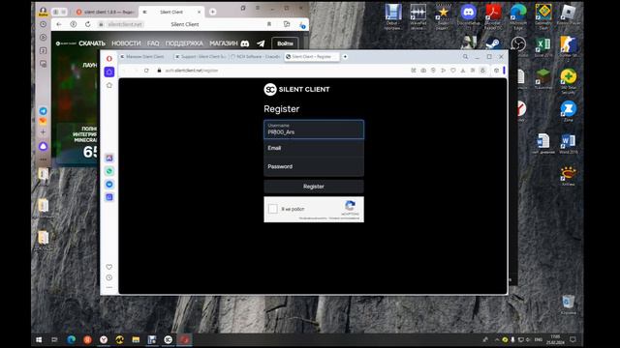Open the Opera menu logo icon
620x348 pixels.
tap(109, 59)
